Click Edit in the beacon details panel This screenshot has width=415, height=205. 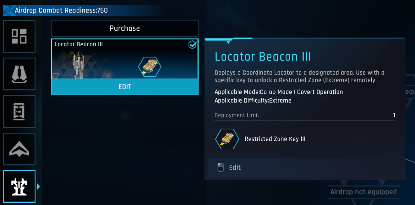coord(235,167)
